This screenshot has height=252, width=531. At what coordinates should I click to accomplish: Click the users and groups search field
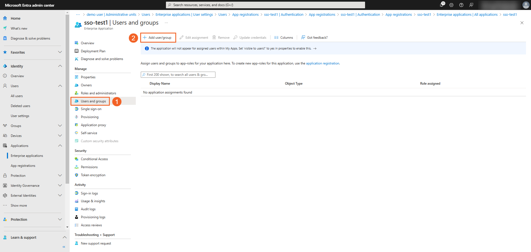point(178,75)
